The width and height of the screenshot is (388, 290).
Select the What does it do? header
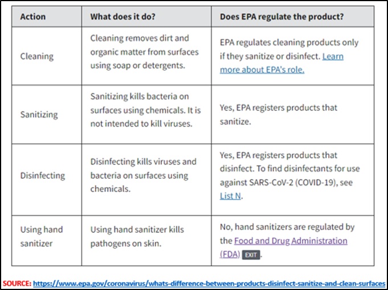pos(122,17)
